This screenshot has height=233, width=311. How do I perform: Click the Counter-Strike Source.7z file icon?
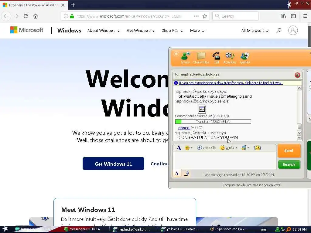202,109
